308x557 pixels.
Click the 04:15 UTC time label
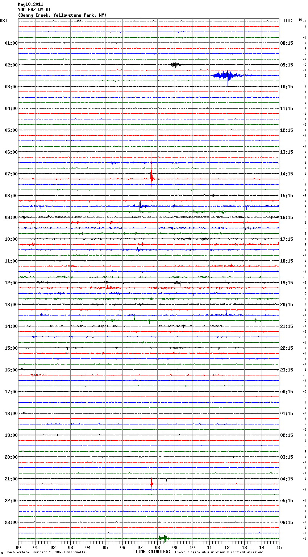[287, 479]
